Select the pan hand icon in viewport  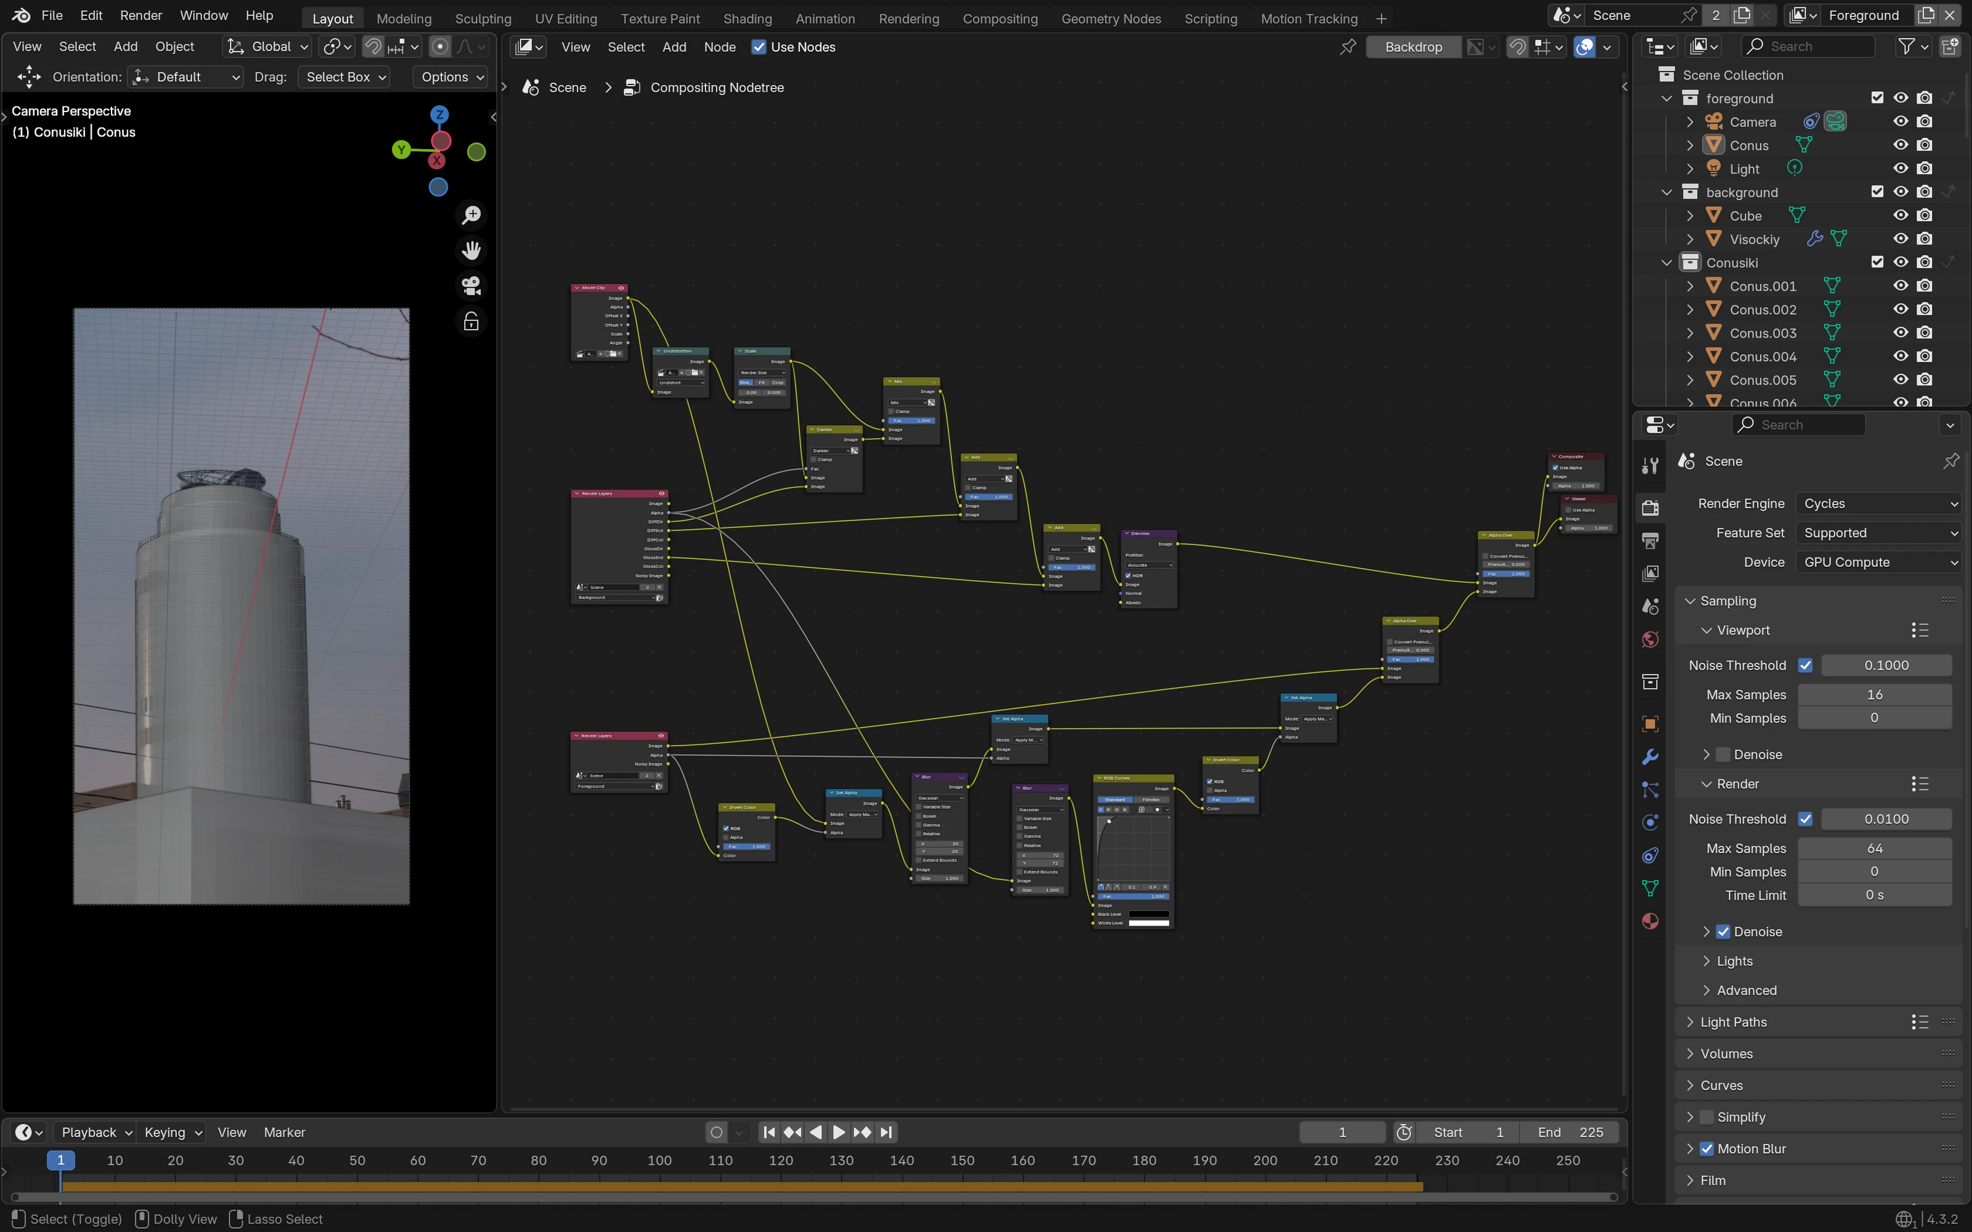471,250
